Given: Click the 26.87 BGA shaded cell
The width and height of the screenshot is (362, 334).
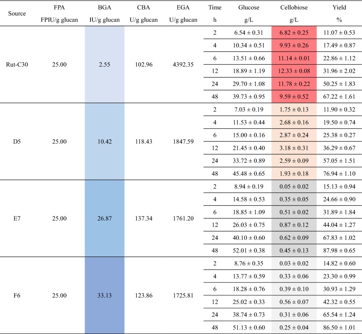Looking at the screenshot, I should [105, 218].
